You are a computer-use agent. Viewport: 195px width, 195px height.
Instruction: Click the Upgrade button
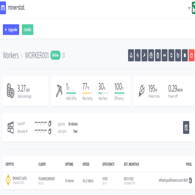tap(11, 30)
